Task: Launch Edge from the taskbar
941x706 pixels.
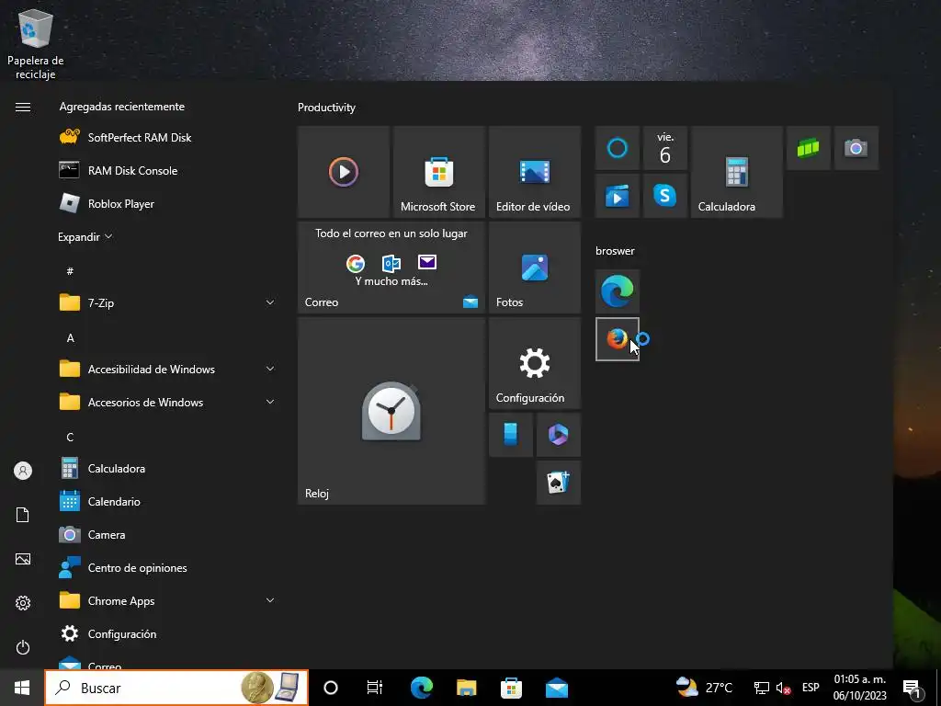Action: click(421, 688)
